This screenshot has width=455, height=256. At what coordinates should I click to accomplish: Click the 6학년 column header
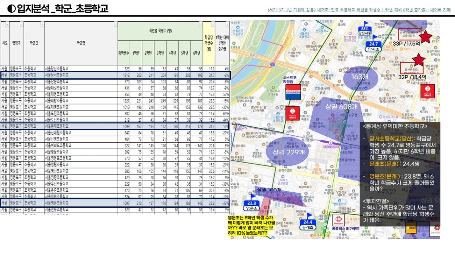[x=197, y=53]
